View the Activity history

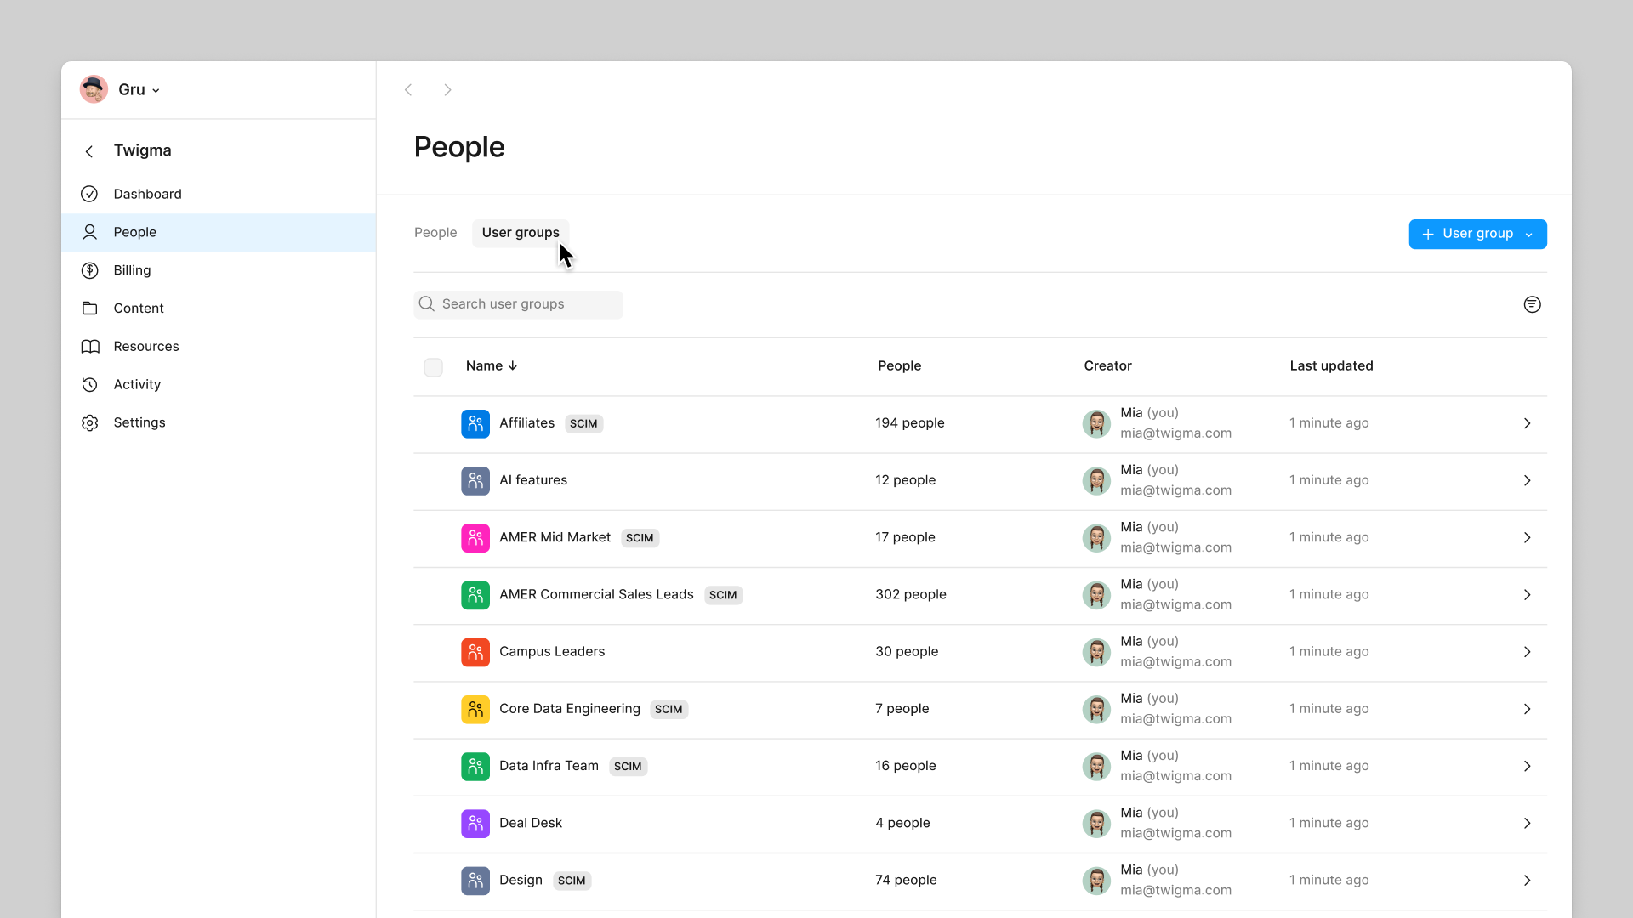137,384
